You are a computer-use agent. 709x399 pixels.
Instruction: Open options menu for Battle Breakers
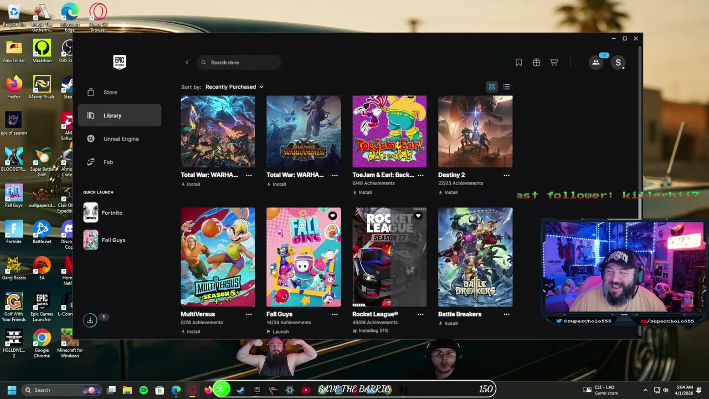(x=506, y=314)
